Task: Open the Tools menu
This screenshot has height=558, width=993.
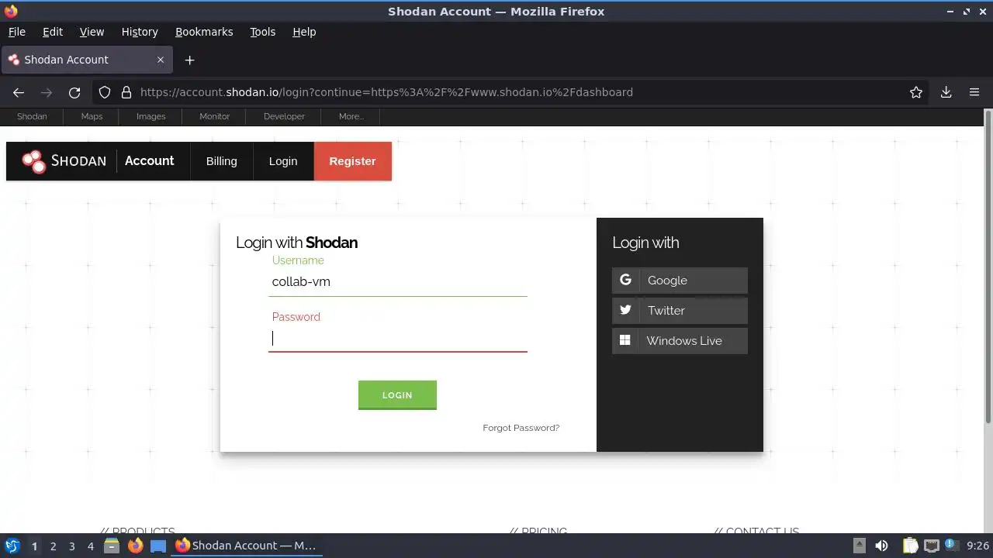Action: coord(262,32)
